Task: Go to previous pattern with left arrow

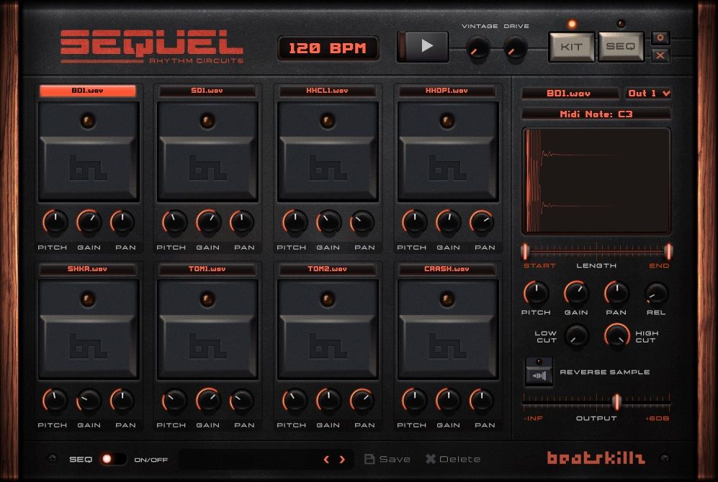Action: [326, 459]
